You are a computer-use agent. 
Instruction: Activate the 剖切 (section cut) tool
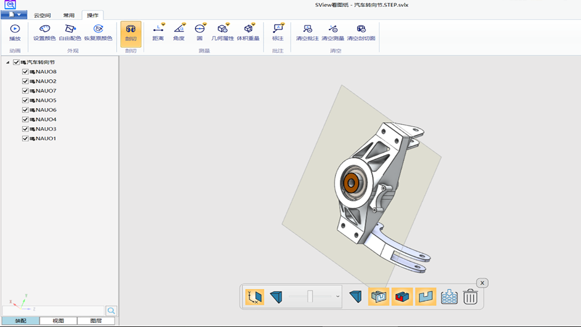tap(130, 34)
